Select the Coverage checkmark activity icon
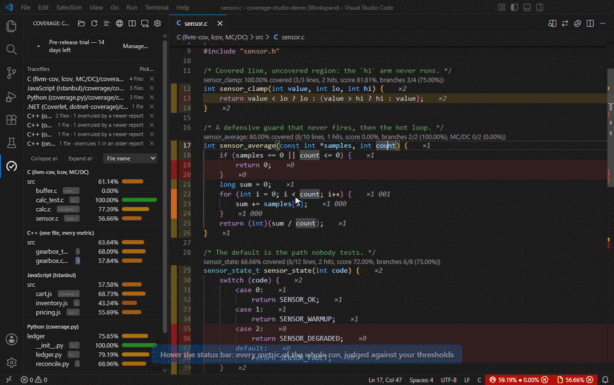614x385 pixels. tap(11, 166)
